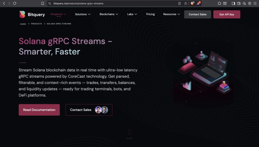Viewport: 259px width, 147px height.
Task: Click the Read Documentation button
Action: click(x=39, y=110)
